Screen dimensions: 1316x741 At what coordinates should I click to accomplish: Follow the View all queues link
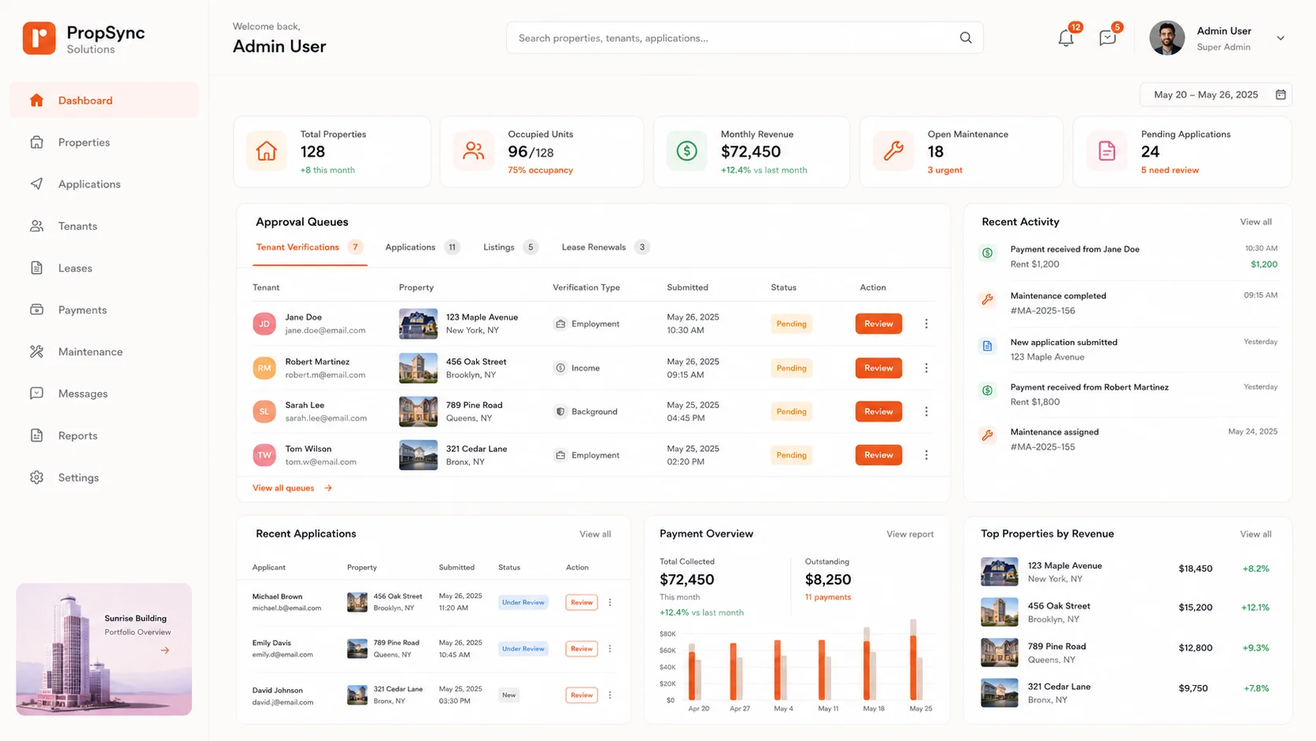click(x=292, y=488)
